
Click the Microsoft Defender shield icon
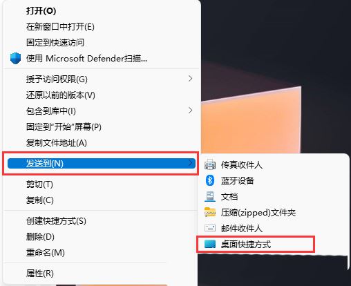[x=15, y=58]
